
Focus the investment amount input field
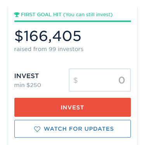(100, 80)
